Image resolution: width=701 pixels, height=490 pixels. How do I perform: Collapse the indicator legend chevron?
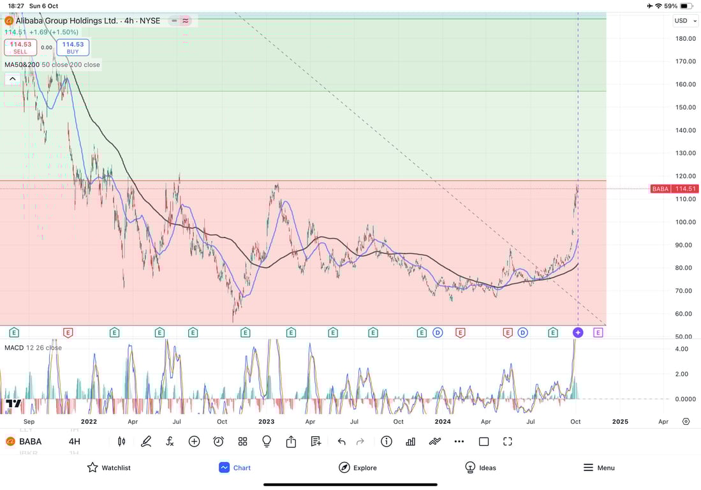pyautogui.click(x=13, y=79)
